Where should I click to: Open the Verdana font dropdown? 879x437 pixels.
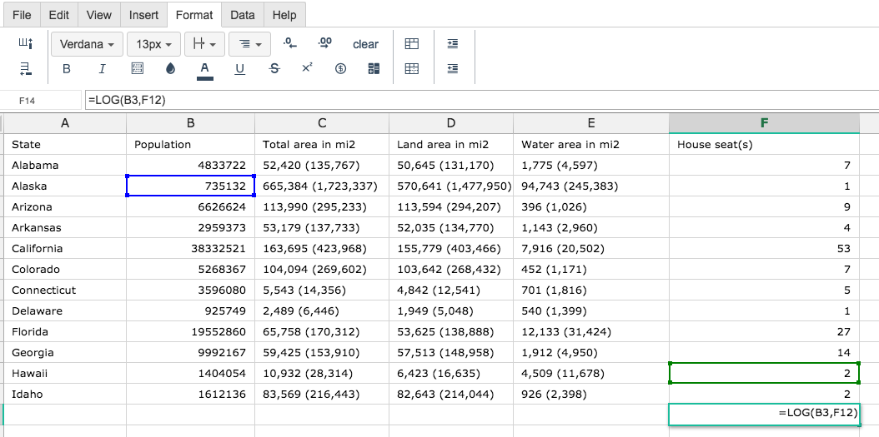87,44
